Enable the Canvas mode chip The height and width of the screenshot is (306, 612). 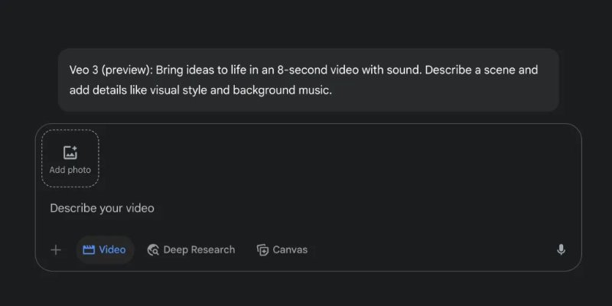[282, 249]
